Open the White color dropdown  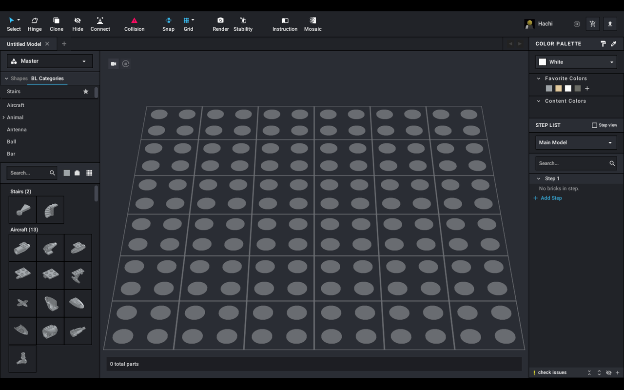(x=576, y=61)
